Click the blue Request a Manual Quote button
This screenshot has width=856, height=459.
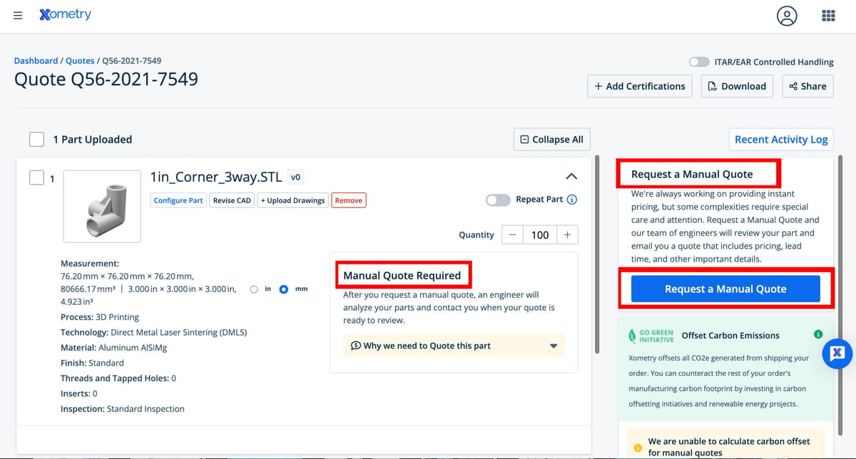pos(725,289)
